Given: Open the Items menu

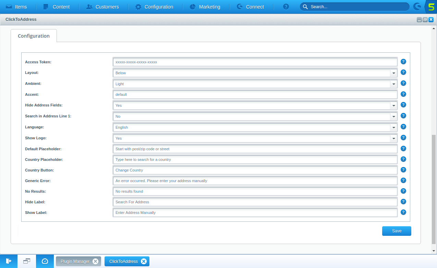Looking at the screenshot, I should point(16,7).
